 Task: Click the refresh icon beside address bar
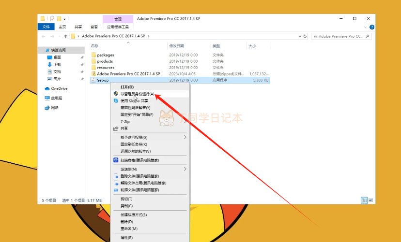[305, 36]
